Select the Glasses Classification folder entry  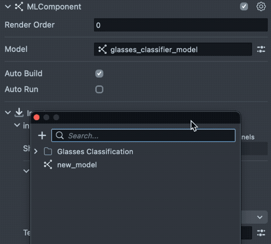click(95, 152)
